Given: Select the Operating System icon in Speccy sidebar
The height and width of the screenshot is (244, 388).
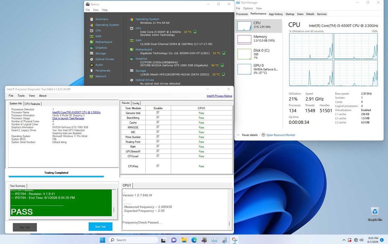Looking at the screenshot, I should [x=92, y=25].
